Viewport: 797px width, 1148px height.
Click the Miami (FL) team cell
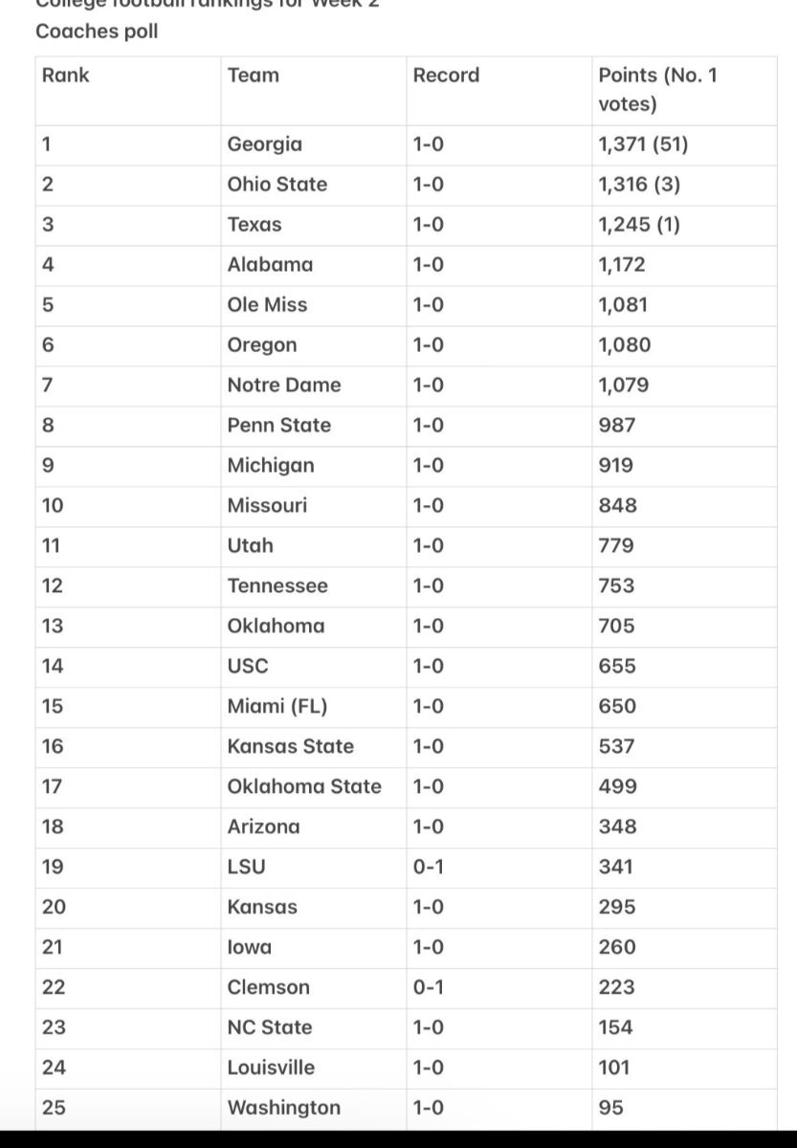tap(277, 707)
